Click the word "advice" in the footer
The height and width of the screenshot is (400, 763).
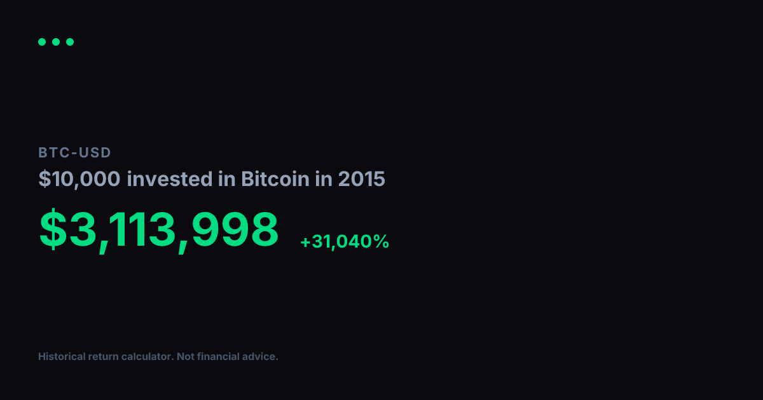click(x=259, y=357)
